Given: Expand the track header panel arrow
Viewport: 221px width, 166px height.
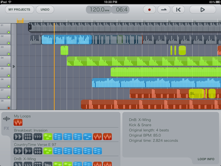Looking at the screenshot, I should click(x=14, y=66).
